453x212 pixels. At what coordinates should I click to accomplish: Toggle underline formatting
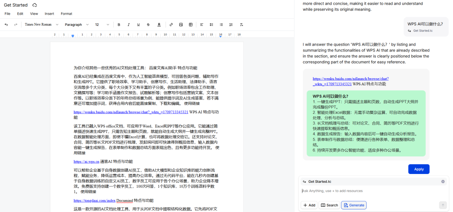[138, 25]
